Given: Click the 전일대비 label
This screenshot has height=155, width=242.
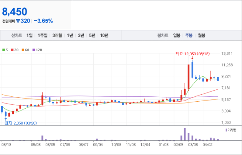Looking at the screenshot, I should (8, 21).
